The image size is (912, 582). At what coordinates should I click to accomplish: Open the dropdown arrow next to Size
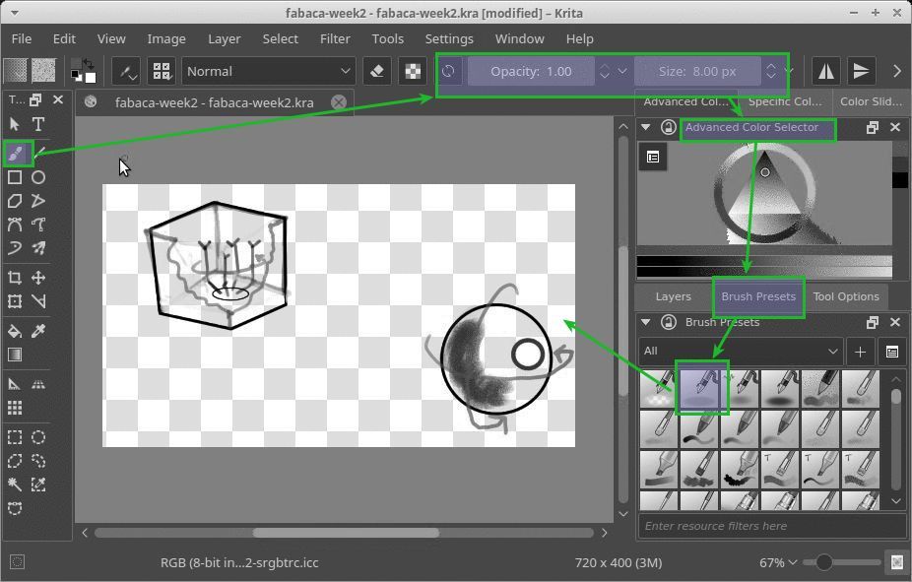[789, 71]
